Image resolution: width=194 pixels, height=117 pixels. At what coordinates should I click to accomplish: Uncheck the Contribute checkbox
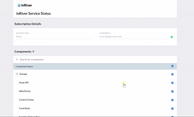click(172, 109)
